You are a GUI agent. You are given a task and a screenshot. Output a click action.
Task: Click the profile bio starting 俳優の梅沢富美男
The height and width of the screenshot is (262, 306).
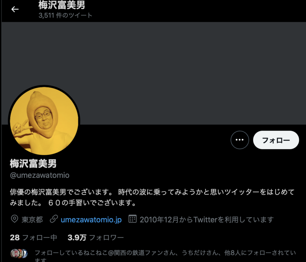[x=152, y=197]
